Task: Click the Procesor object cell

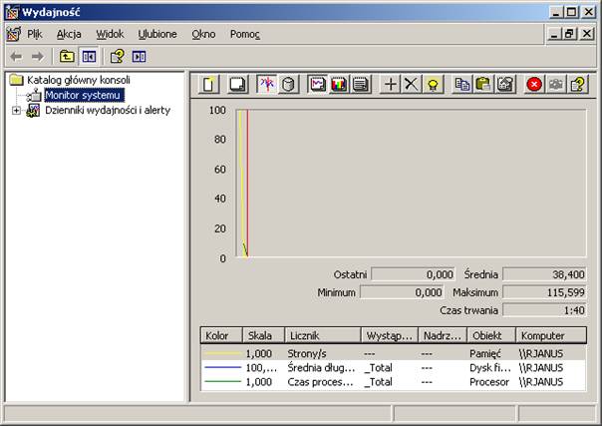Action: (x=489, y=382)
